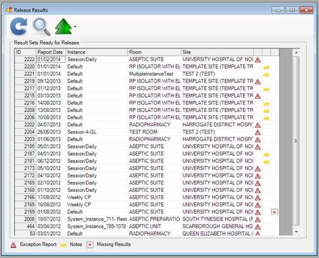This screenshot has width=319, height=258.
Task: Open the magnifying glass search tool
Action: coord(41,26)
